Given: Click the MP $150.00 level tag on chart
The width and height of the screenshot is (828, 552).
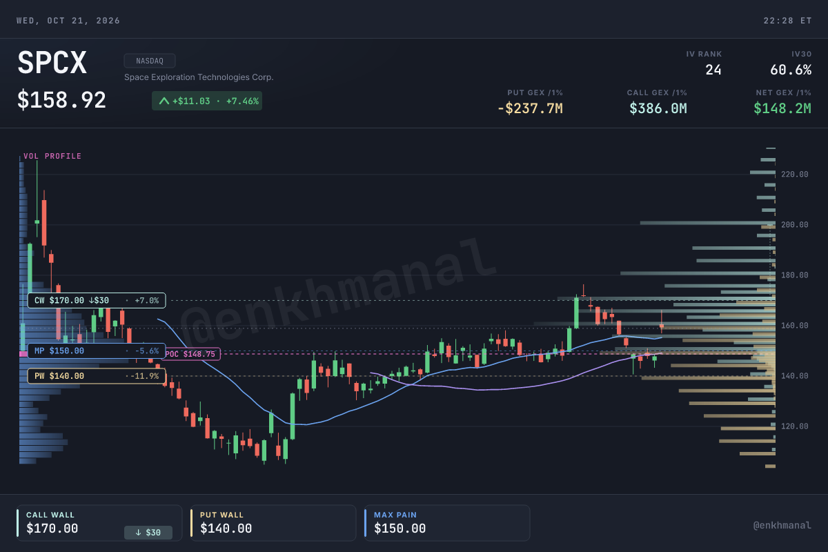Looking at the screenshot, I should coord(97,351).
